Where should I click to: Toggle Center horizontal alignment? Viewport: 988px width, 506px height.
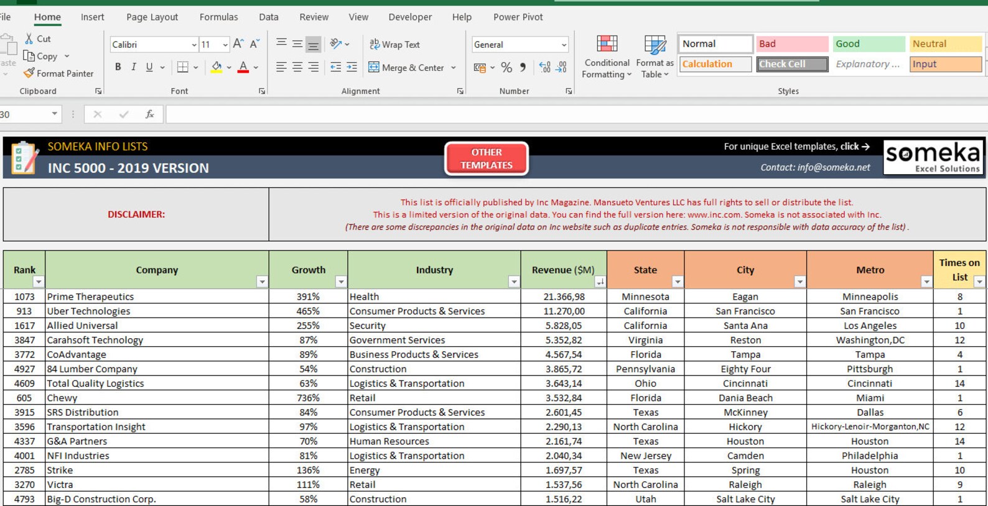(x=297, y=67)
